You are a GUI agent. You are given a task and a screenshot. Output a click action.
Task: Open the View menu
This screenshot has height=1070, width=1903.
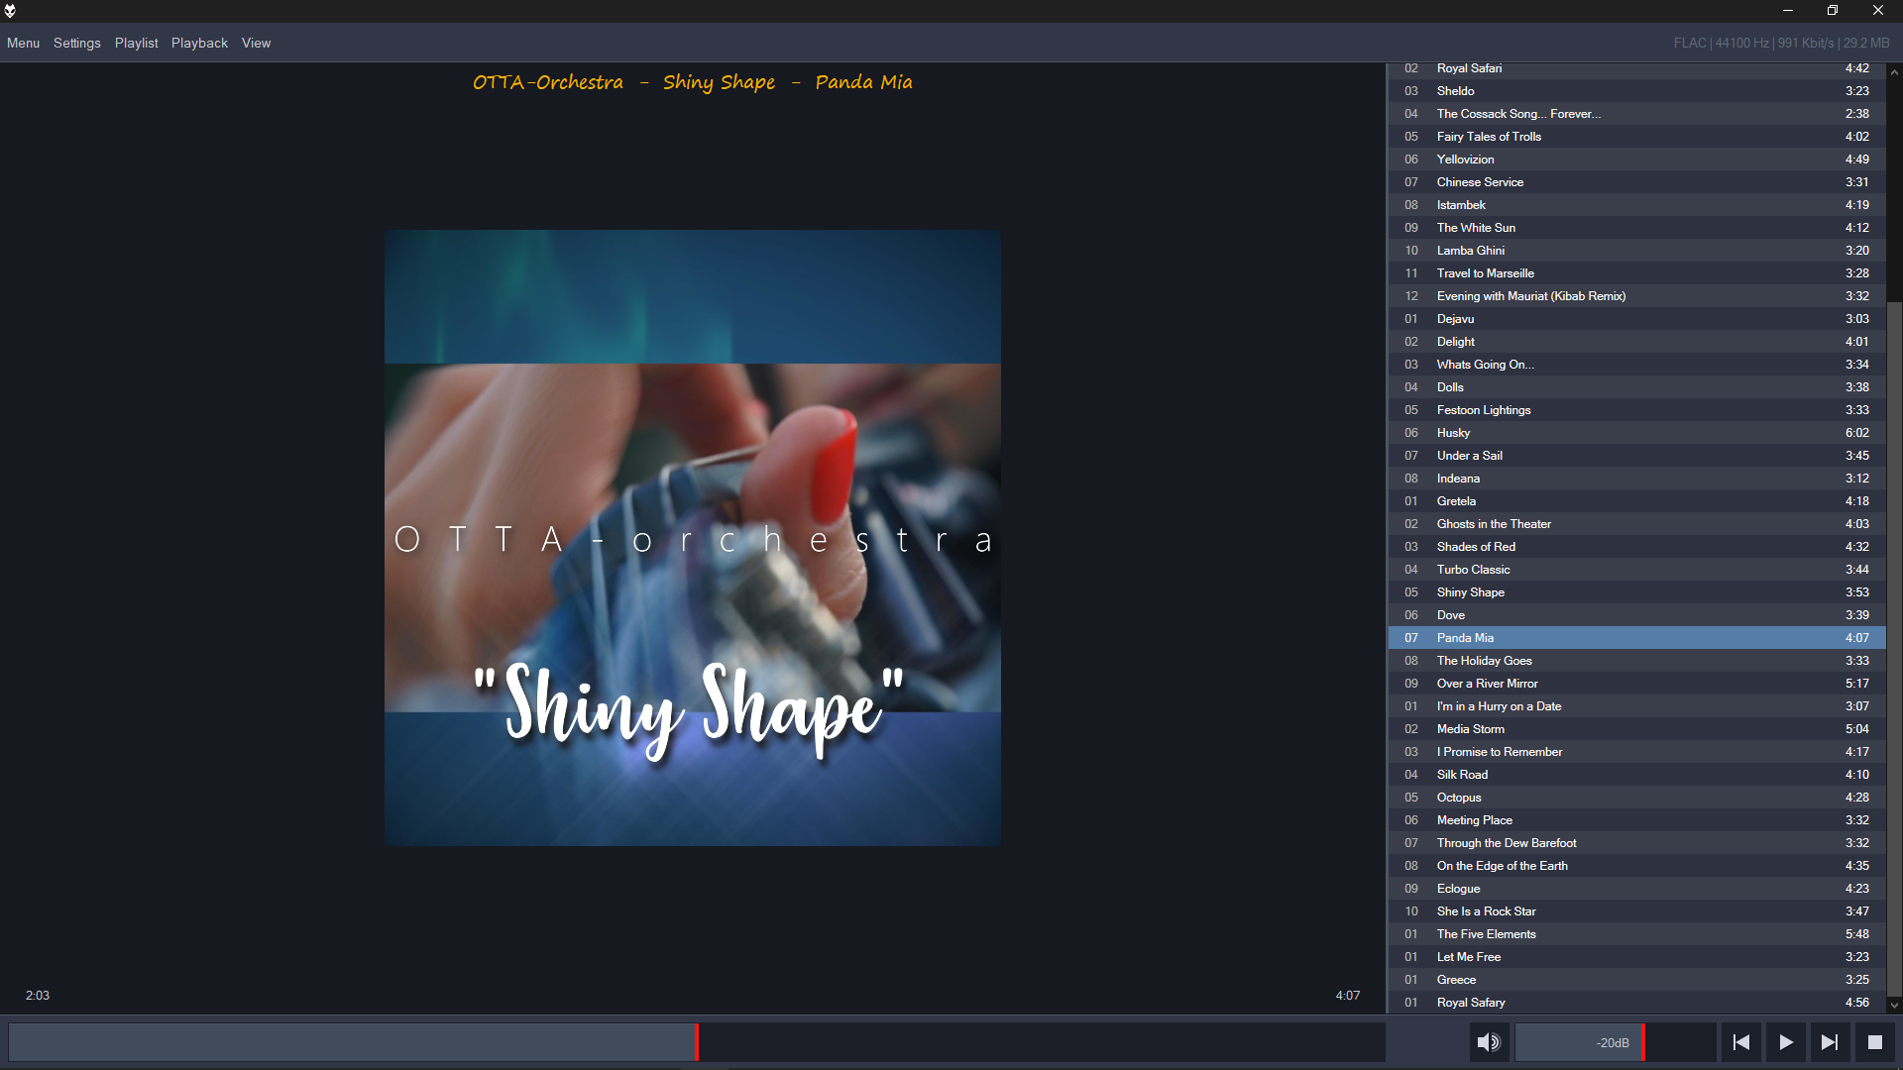(256, 43)
